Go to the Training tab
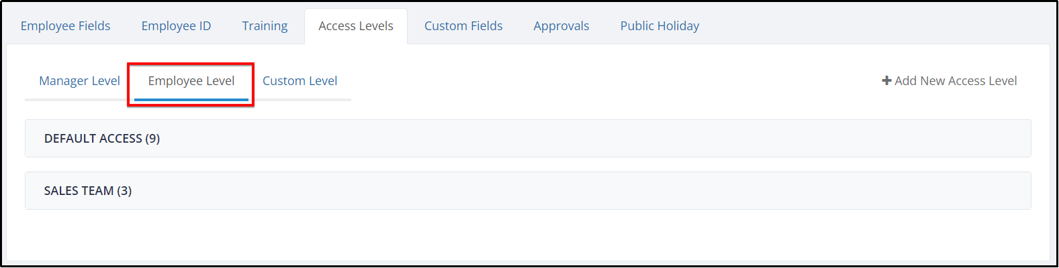1059x268 pixels. click(x=265, y=26)
